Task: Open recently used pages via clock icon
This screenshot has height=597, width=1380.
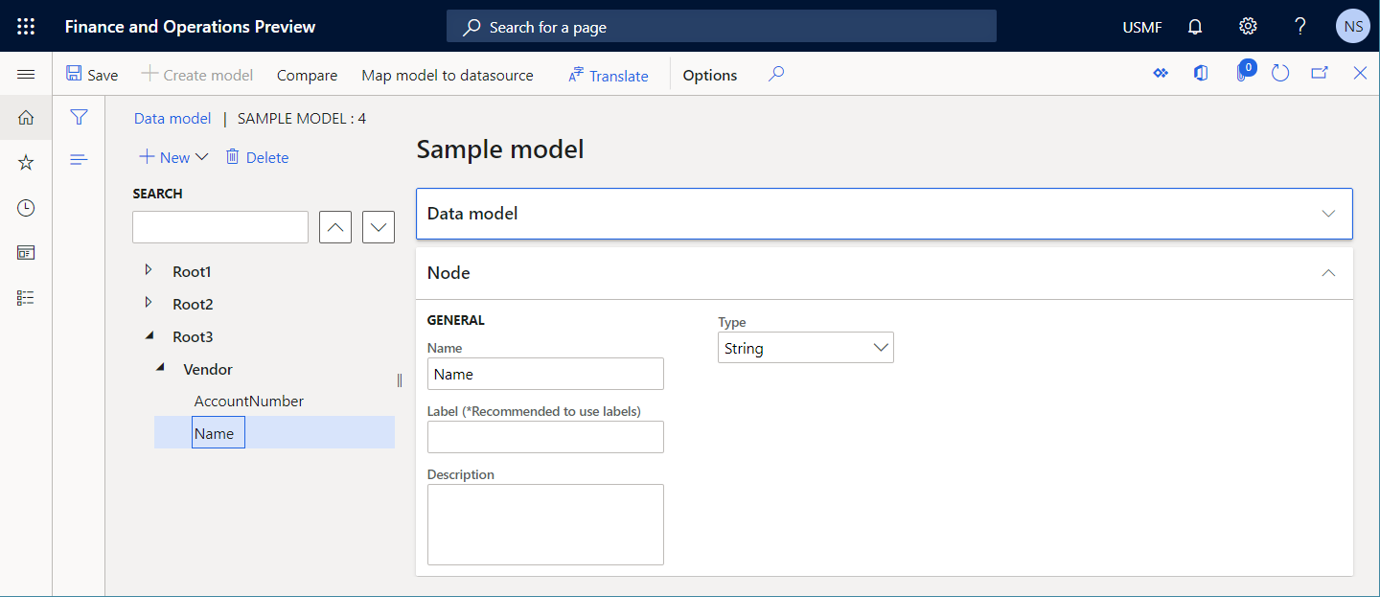Action: click(26, 207)
